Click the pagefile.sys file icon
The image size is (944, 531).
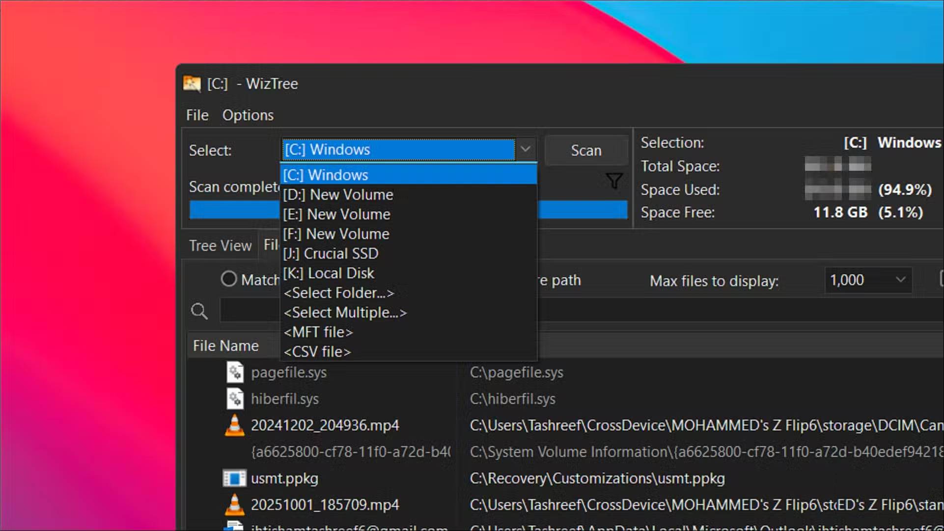pyautogui.click(x=235, y=372)
